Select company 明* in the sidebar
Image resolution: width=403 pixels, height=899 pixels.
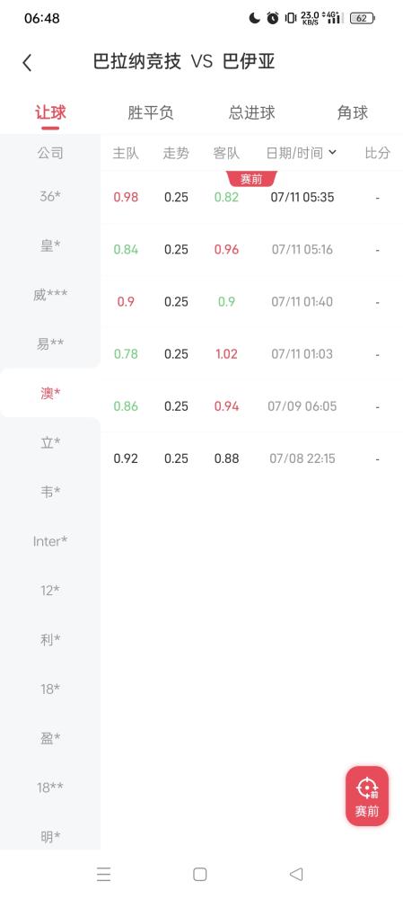[x=50, y=836]
